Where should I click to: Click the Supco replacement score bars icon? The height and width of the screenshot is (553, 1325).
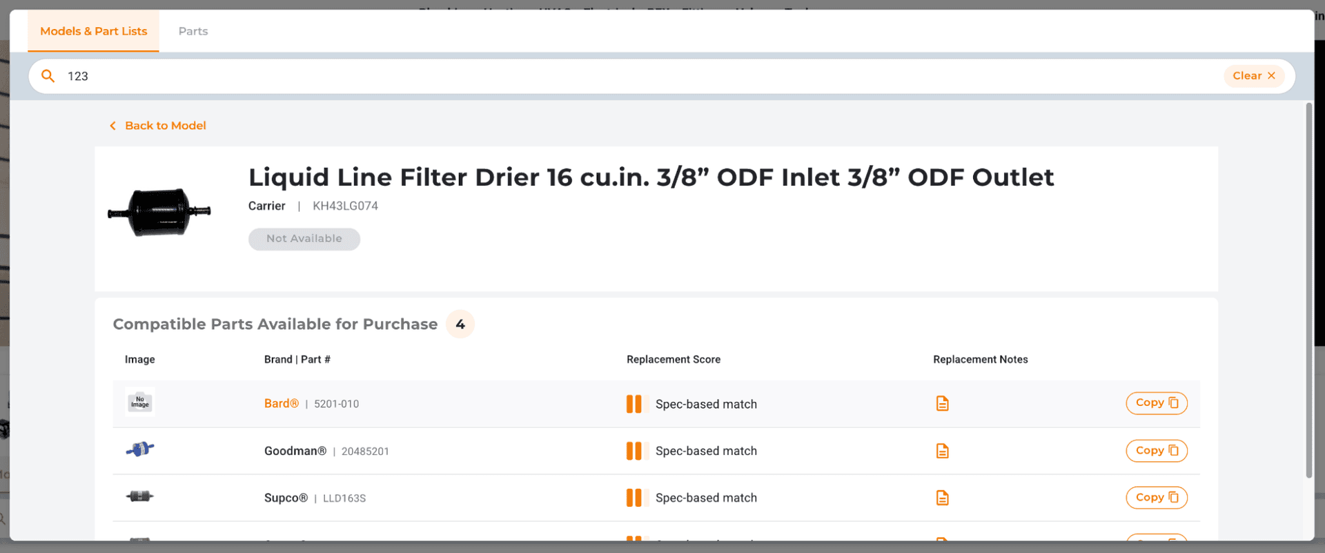634,498
